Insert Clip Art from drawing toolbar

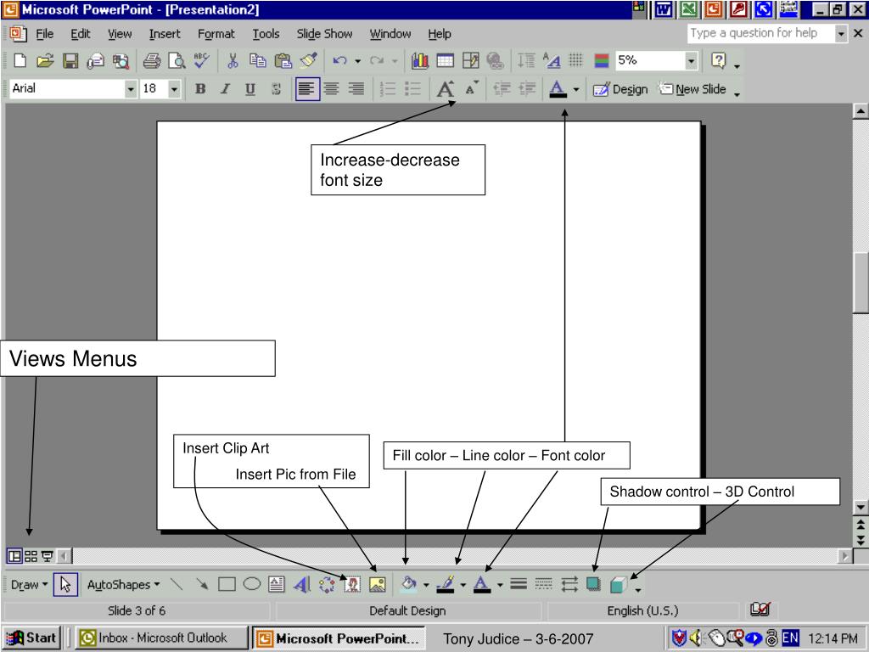click(352, 584)
